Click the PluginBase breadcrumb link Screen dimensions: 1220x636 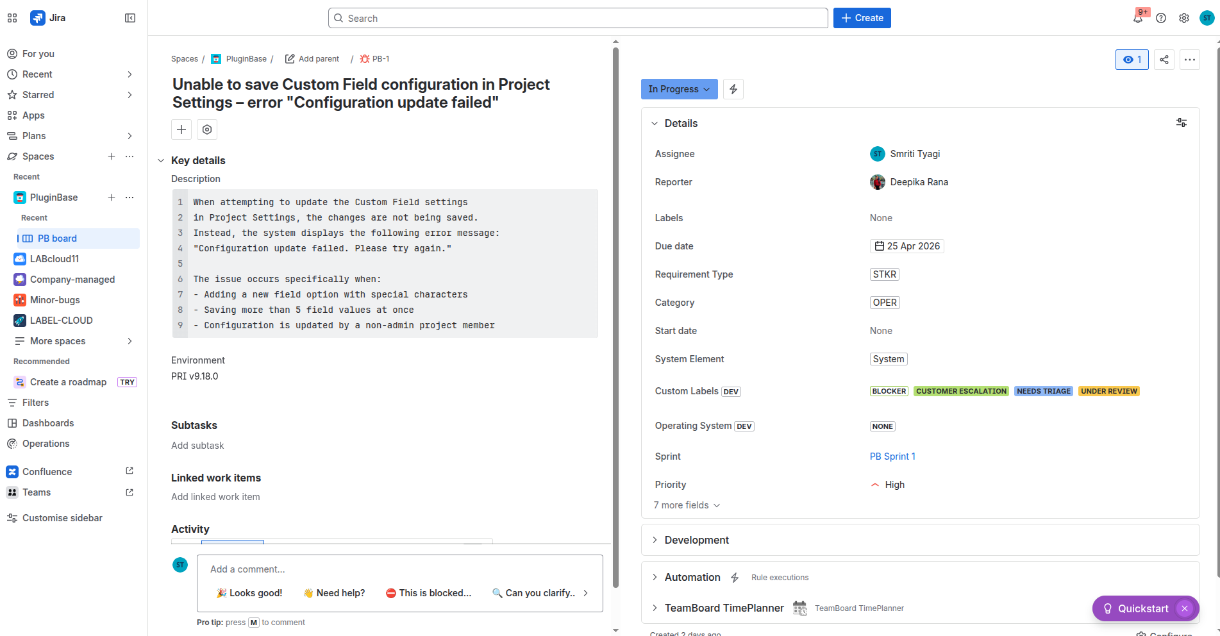246,59
